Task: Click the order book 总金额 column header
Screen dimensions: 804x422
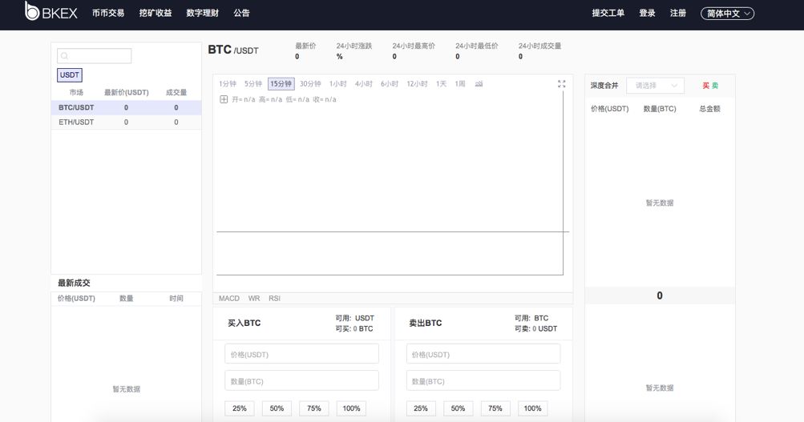Action: tap(709, 109)
